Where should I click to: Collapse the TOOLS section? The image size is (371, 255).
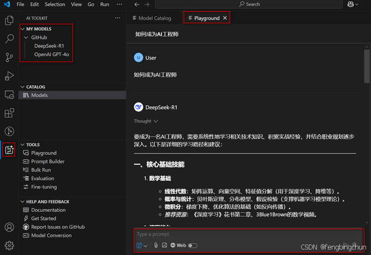coord(23,145)
